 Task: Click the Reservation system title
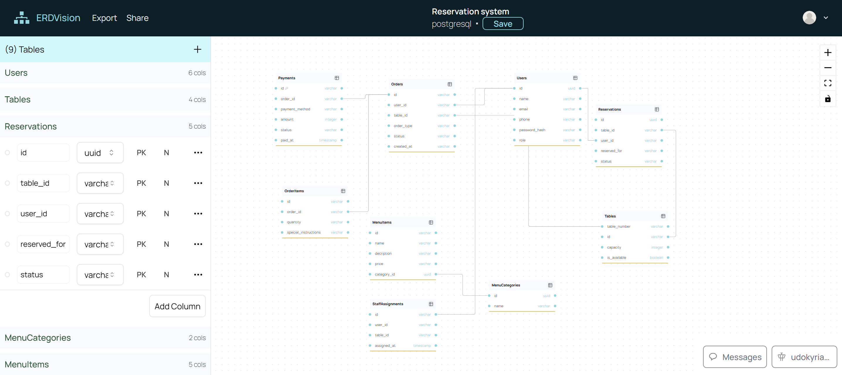[470, 11]
